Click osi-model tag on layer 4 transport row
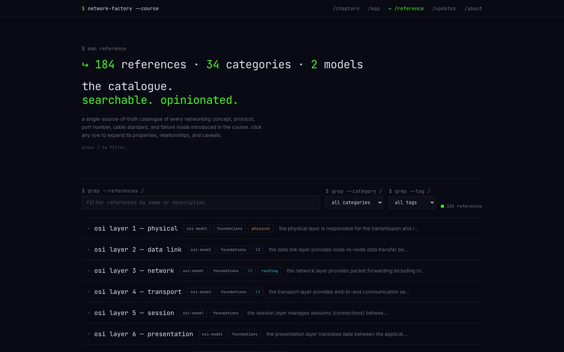The height and width of the screenshot is (352, 564). pyautogui.click(x=201, y=292)
